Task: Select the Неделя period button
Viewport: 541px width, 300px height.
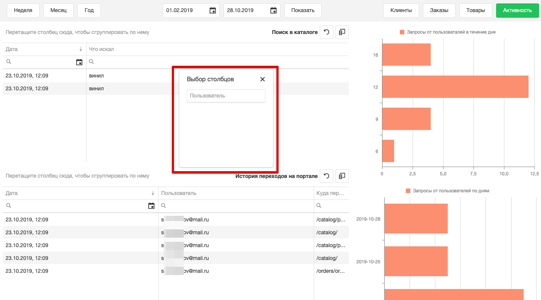Action: [23, 11]
